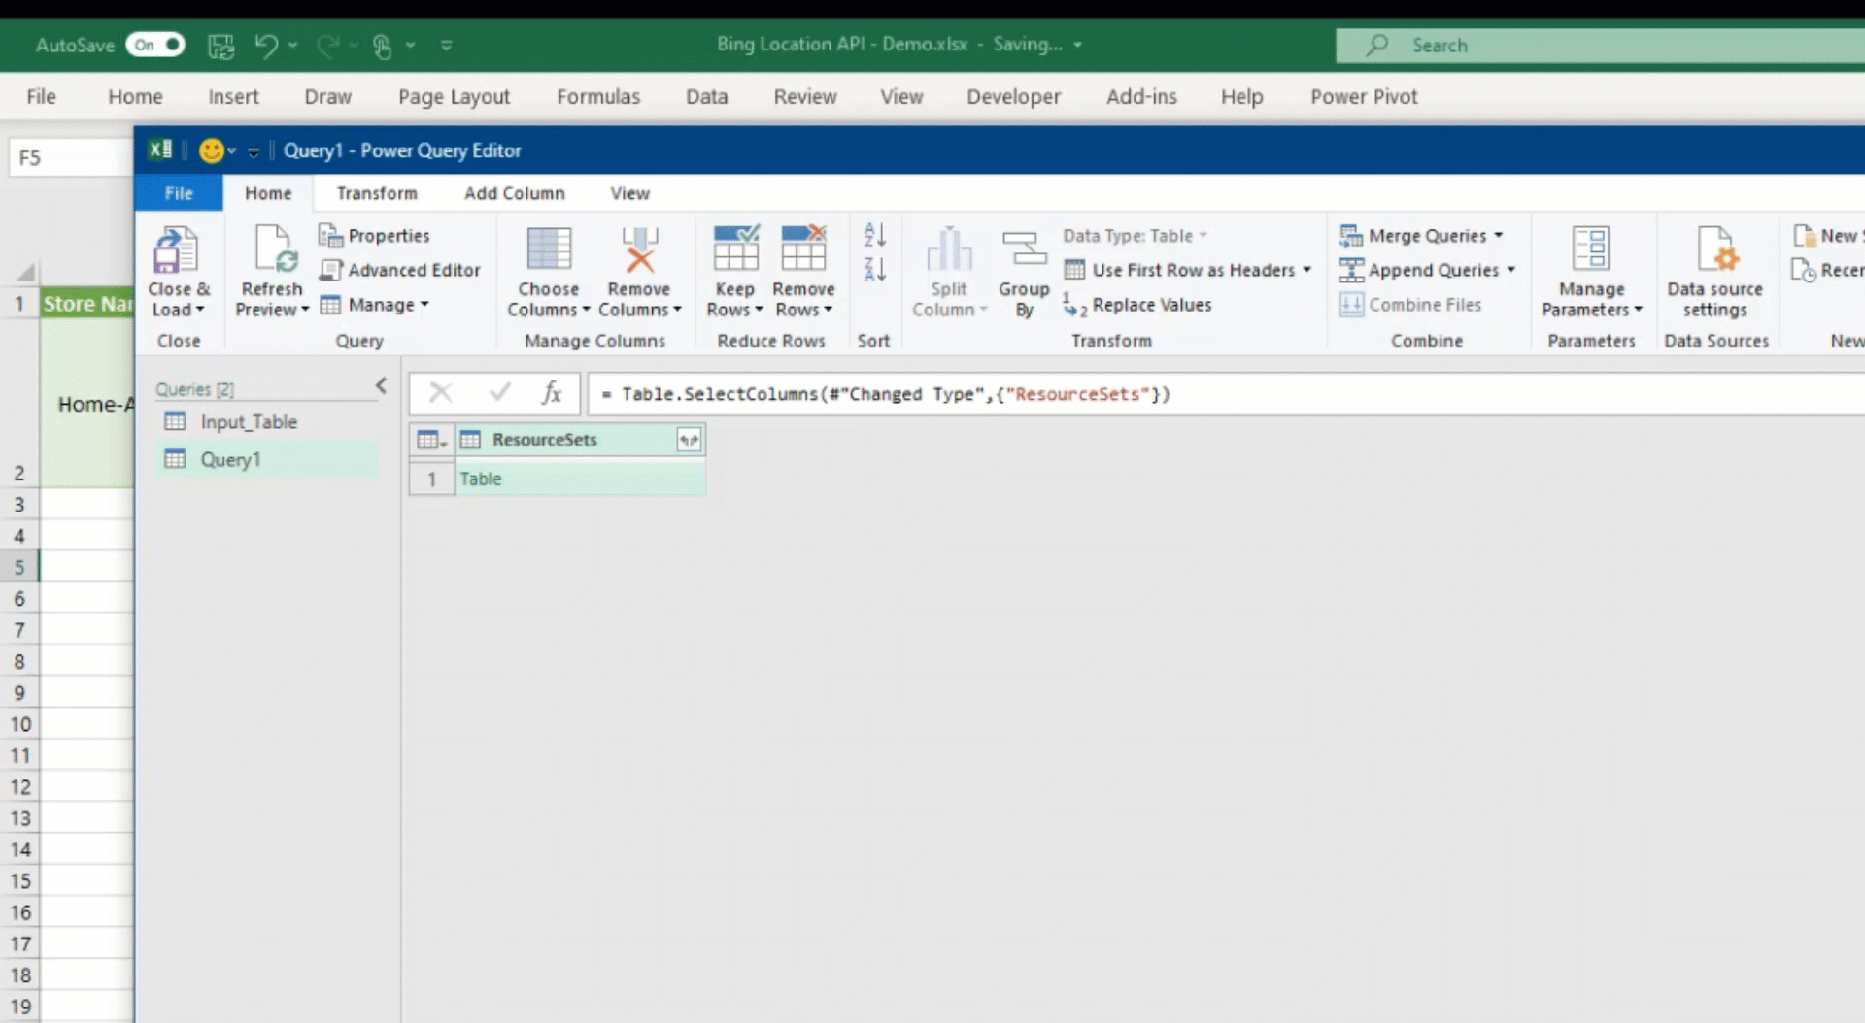Click the Close & Load icon

(177, 250)
